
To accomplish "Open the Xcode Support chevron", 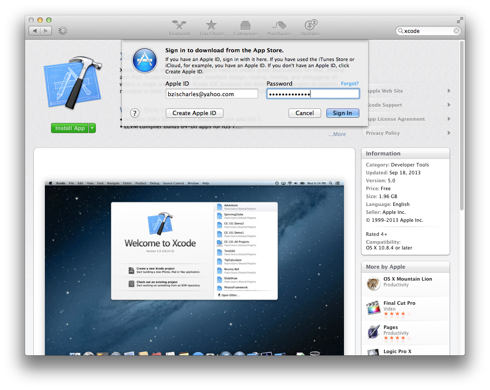I will [449, 105].
